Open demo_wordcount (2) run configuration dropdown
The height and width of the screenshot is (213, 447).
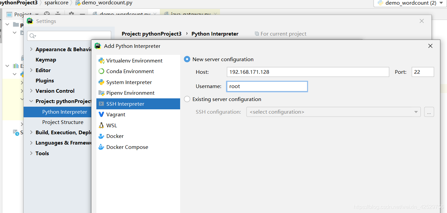pos(410,3)
